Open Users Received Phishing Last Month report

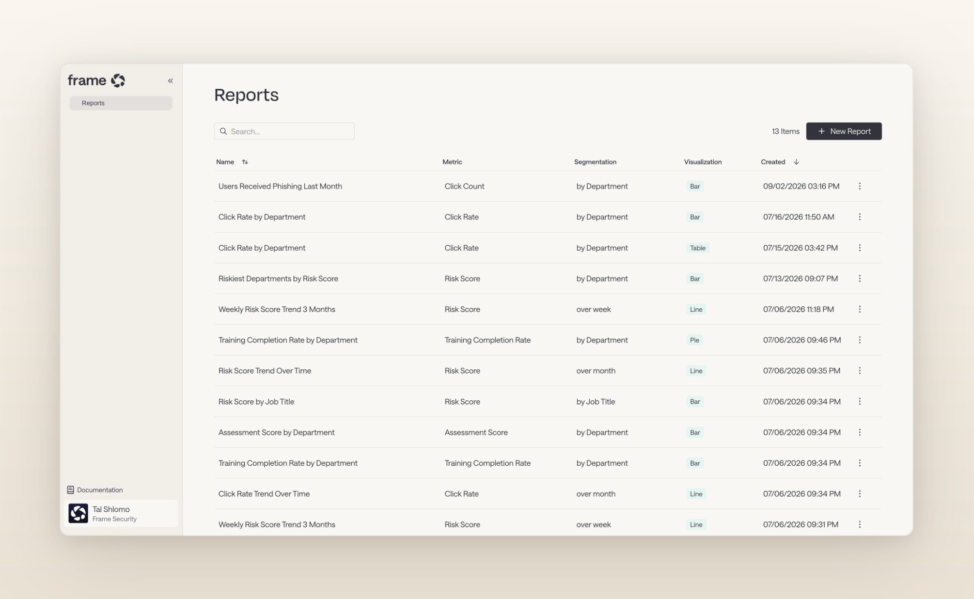pyautogui.click(x=280, y=186)
